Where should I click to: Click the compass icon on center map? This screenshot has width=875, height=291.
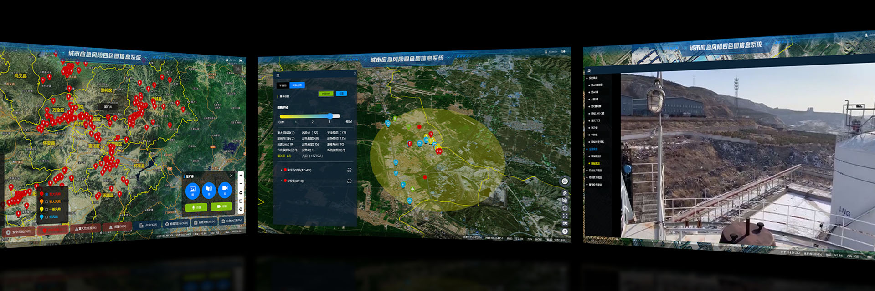[565, 181]
